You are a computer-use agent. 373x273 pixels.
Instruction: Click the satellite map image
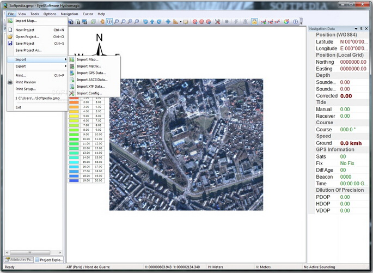click(186, 144)
